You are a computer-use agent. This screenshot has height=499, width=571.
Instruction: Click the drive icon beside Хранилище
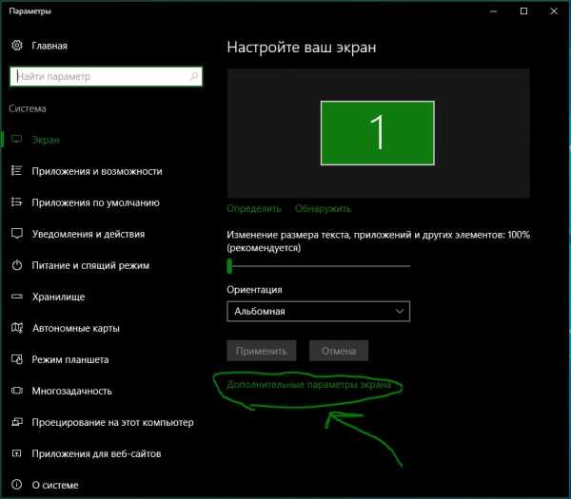click(x=17, y=297)
